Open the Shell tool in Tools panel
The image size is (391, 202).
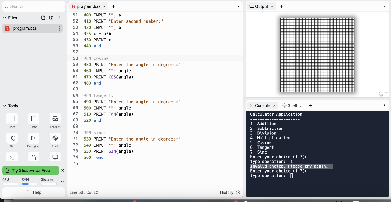(55, 138)
